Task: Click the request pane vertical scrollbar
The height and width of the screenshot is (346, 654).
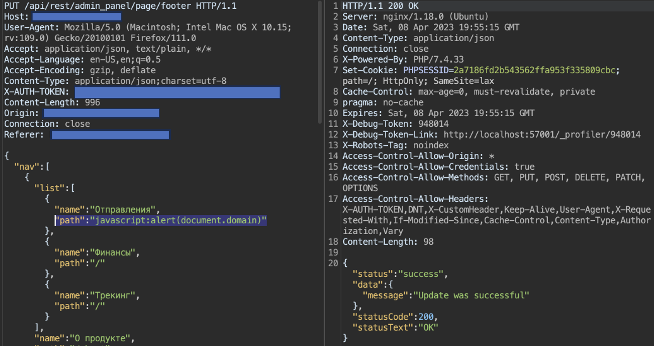Action: (320, 62)
